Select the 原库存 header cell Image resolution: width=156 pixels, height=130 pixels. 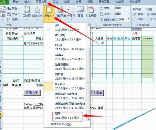[136, 39]
